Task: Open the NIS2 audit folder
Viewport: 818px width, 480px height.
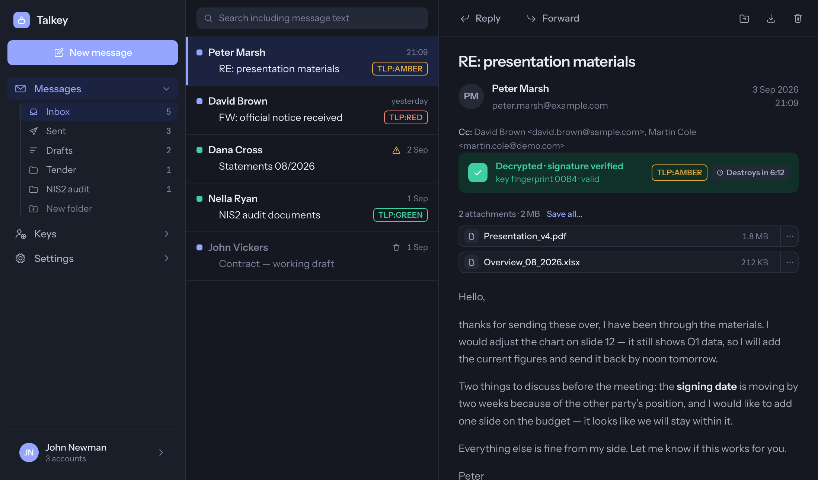Action: tap(99, 189)
